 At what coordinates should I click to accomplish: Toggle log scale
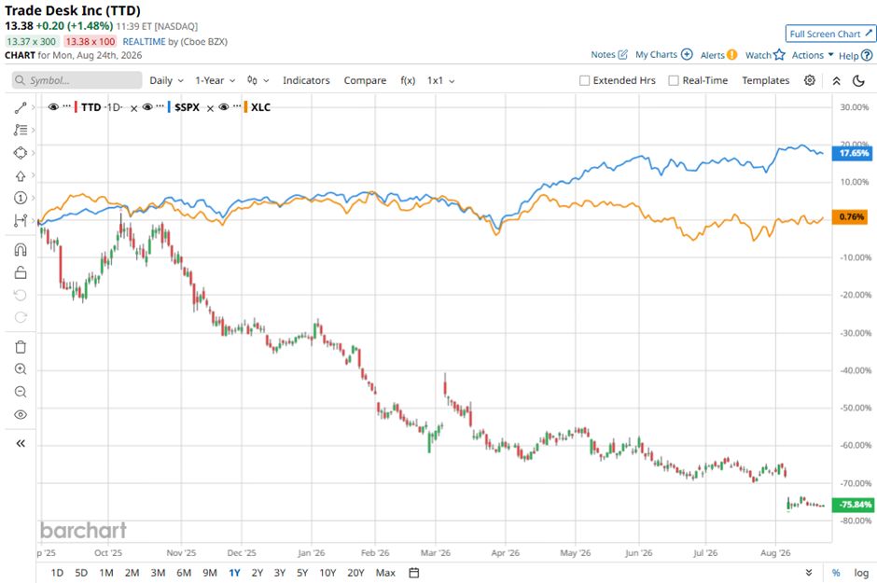861,573
